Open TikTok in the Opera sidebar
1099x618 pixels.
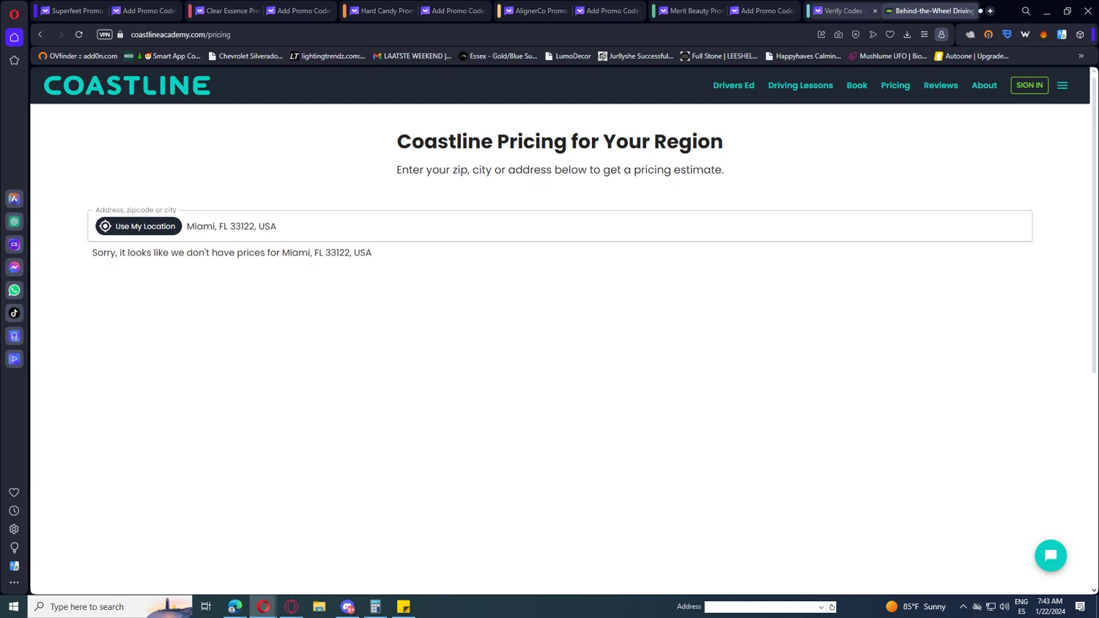coord(14,313)
